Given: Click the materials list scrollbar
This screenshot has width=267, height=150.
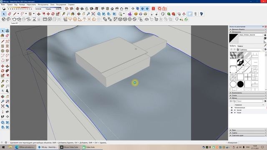Looking at the screenshot, I should pyautogui.click(x=266, y=71).
